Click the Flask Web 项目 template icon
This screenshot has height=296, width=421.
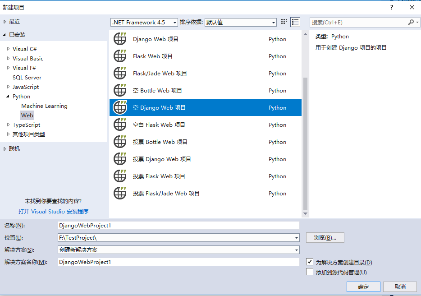coord(120,56)
